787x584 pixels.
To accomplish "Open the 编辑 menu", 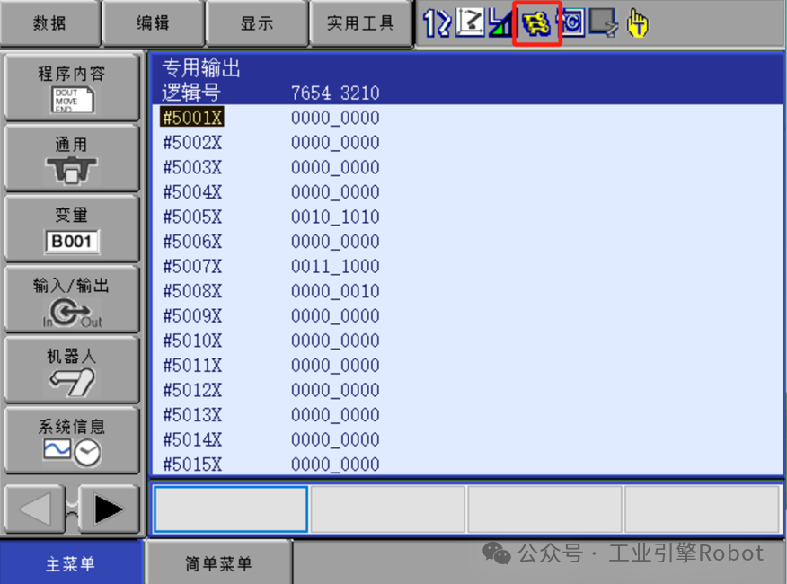I will (153, 23).
